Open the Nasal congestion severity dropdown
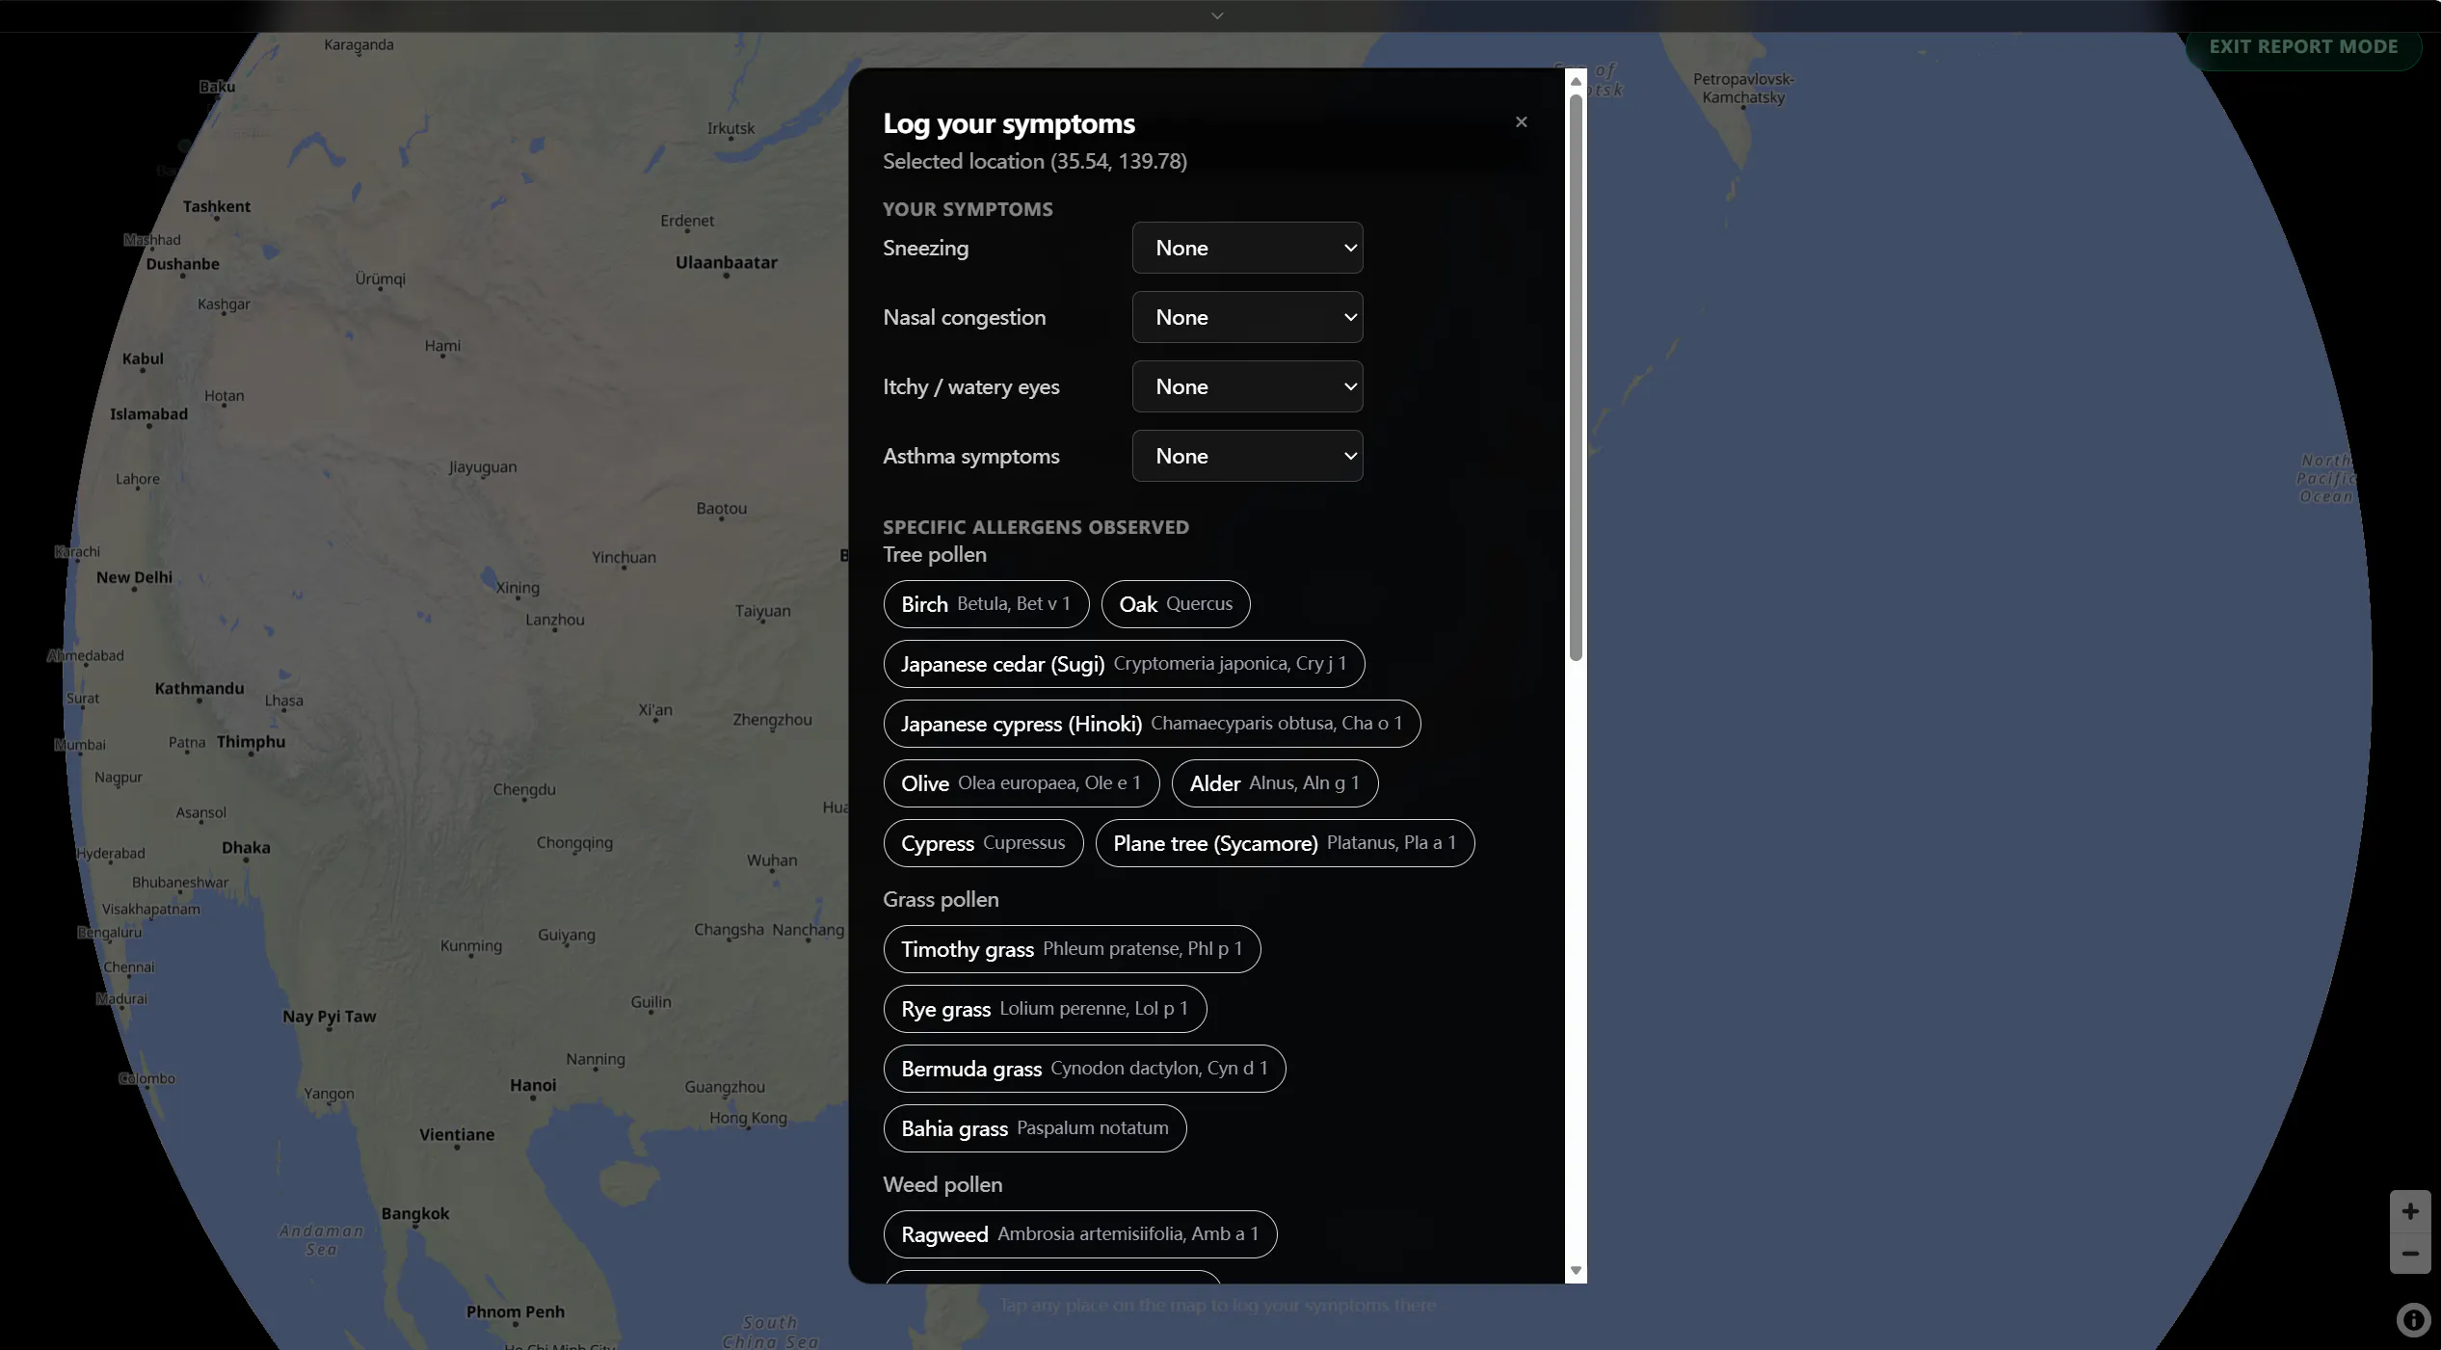 (1247, 317)
